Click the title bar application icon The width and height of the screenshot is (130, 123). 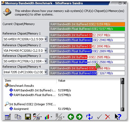click(3, 3)
